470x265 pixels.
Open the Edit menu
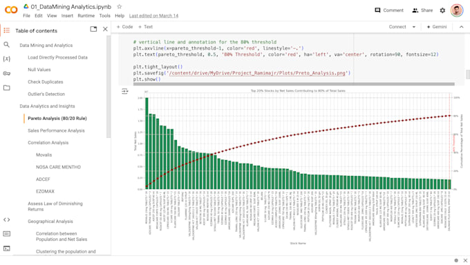39,16
